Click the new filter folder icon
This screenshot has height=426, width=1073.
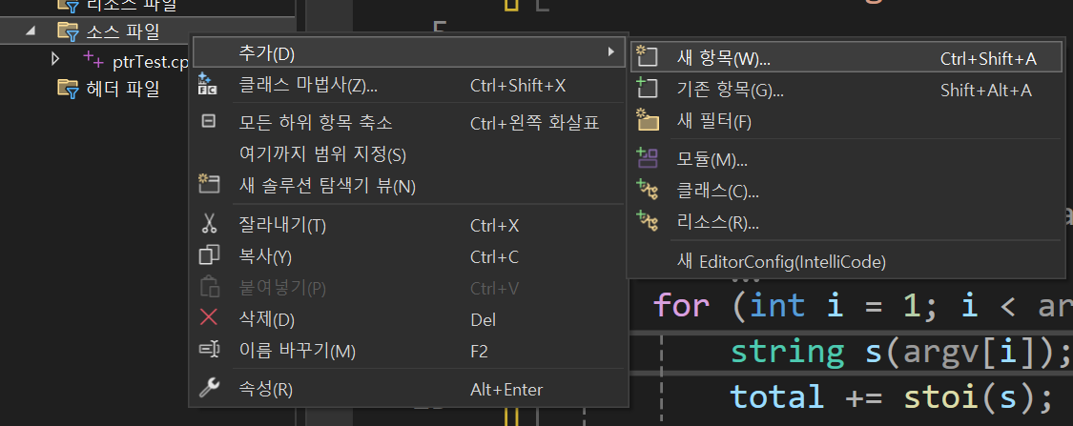click(647, 120)
